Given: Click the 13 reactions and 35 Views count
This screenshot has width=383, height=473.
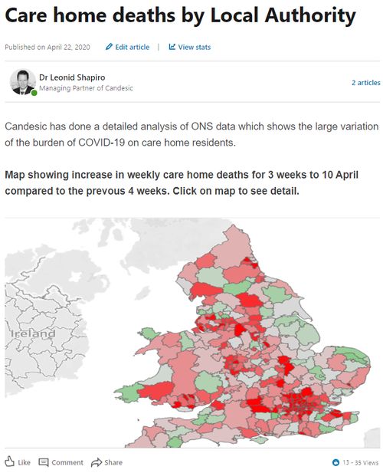Looking at the screenshot, I should 360,462.
